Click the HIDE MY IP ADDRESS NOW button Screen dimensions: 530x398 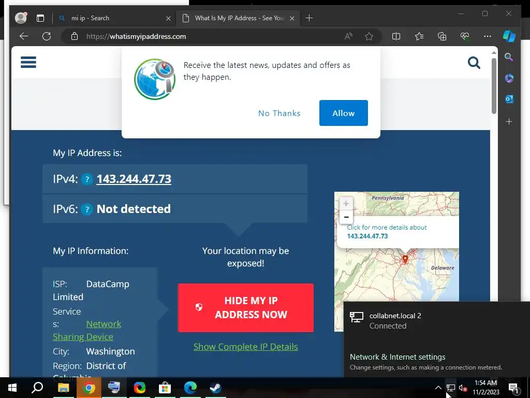tap(246, 308)
